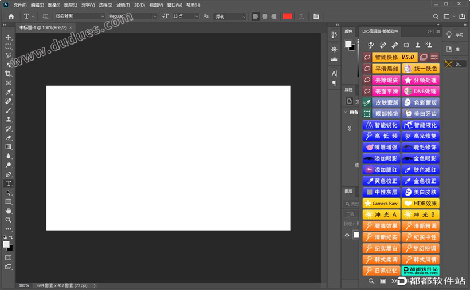Image resolution: width=470 pixels, height=290 pixels.
Task: Click the foreground color swatch in toolbar
Action: point(6,244)
